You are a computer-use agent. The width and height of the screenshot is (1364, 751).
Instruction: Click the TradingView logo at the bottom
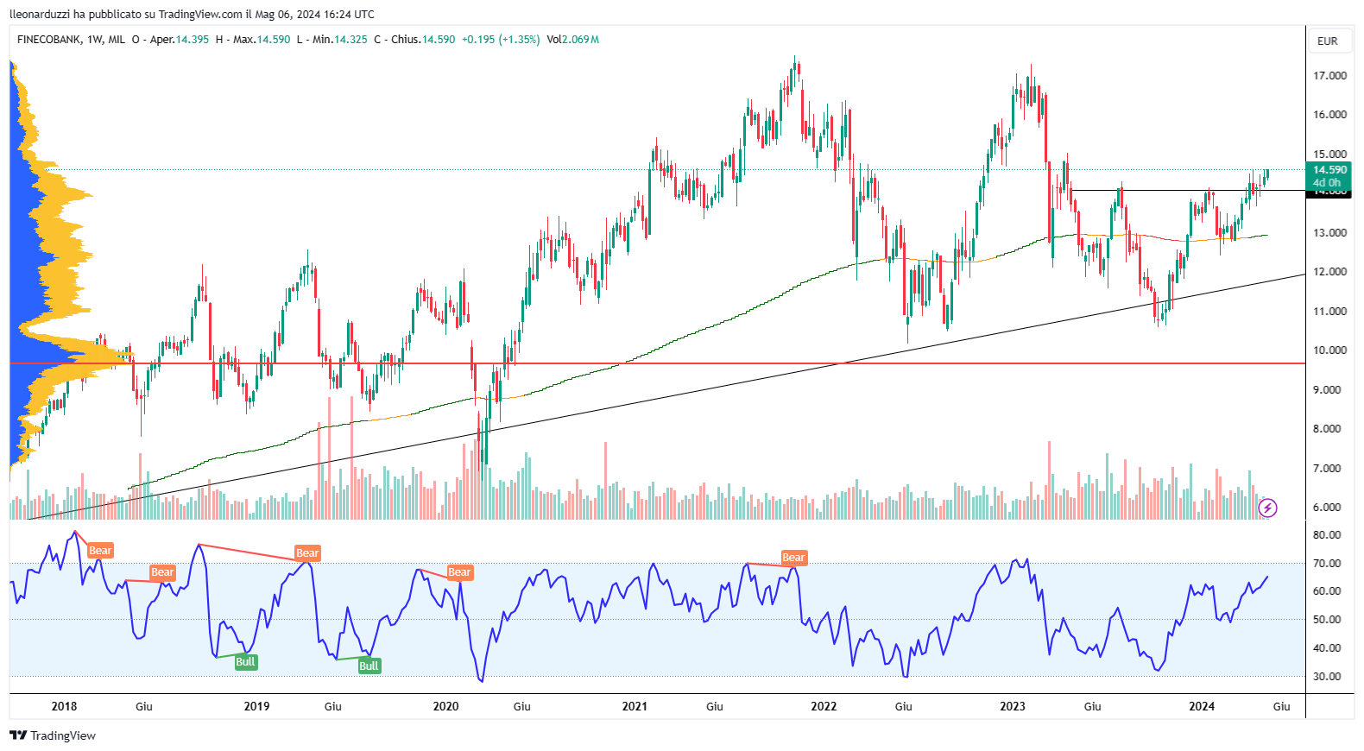coord(53,735)
